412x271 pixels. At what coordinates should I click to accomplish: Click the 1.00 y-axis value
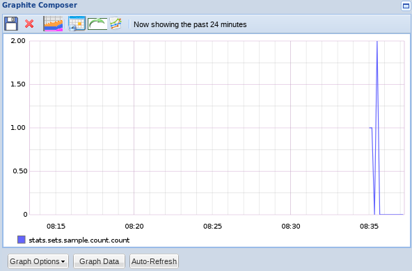[18, 128]
